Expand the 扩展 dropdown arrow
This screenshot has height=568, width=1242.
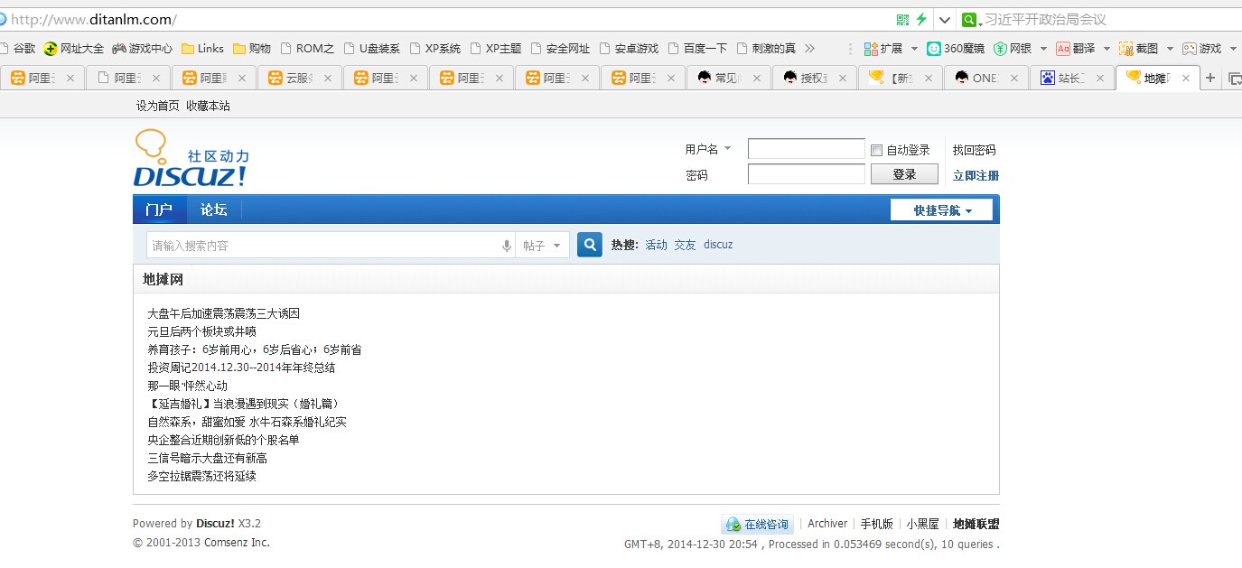click(914, 49)
